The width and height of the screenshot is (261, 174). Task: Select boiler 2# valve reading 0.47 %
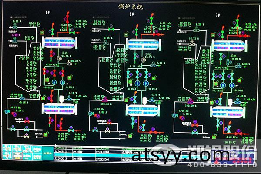pyautogui.click(x=153, y=64)
